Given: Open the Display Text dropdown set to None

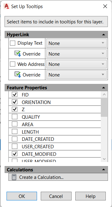Looking at the screenshot, I should point(77,43).
